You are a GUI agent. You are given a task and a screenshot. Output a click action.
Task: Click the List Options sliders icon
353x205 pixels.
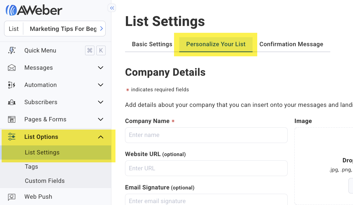tap(12, 137)
